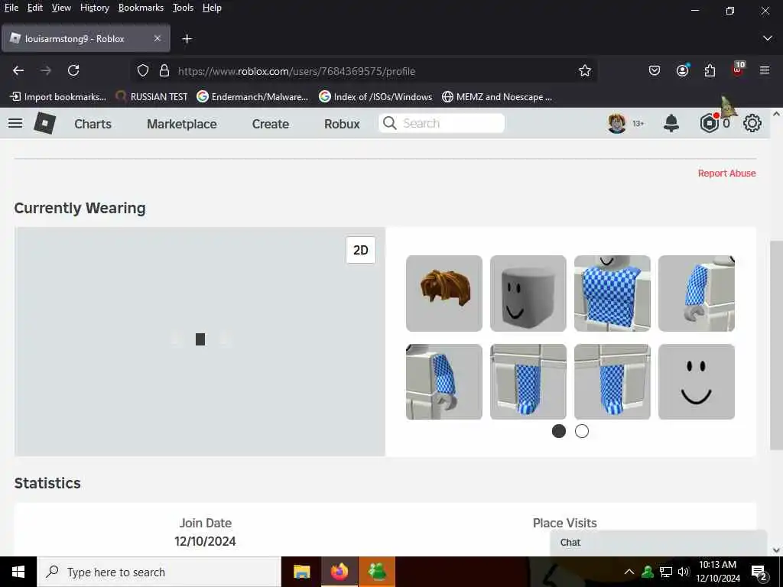The height and width of the screenshot is (587, 783).
Task: Go back with the browser back arrow
Action: click(x=18, y=71)
